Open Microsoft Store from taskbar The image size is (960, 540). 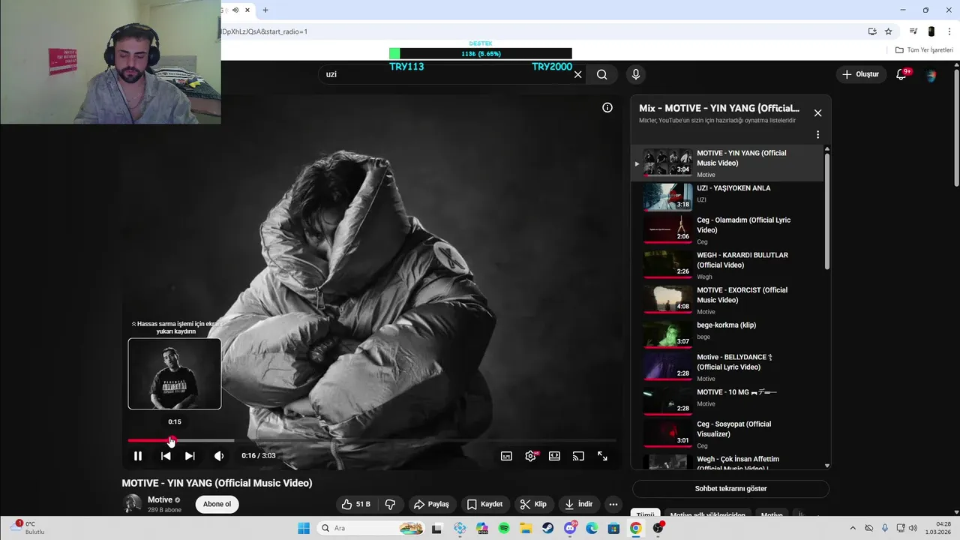pos(613,528)
